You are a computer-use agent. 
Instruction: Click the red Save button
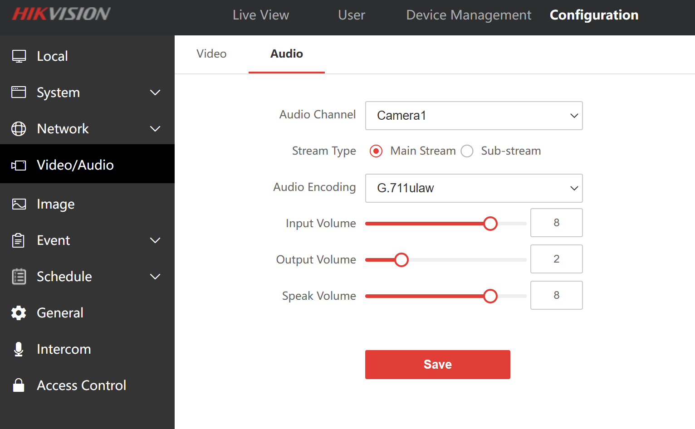[437, 365]
